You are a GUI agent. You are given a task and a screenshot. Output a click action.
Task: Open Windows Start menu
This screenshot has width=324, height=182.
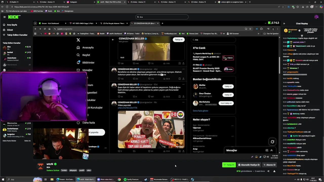[x=3, y=179]
